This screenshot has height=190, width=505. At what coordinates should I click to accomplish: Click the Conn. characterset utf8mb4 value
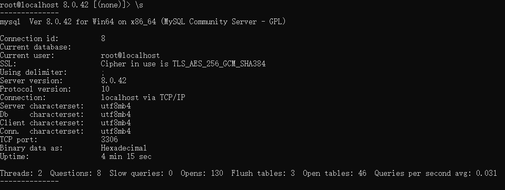coord(116,131)
